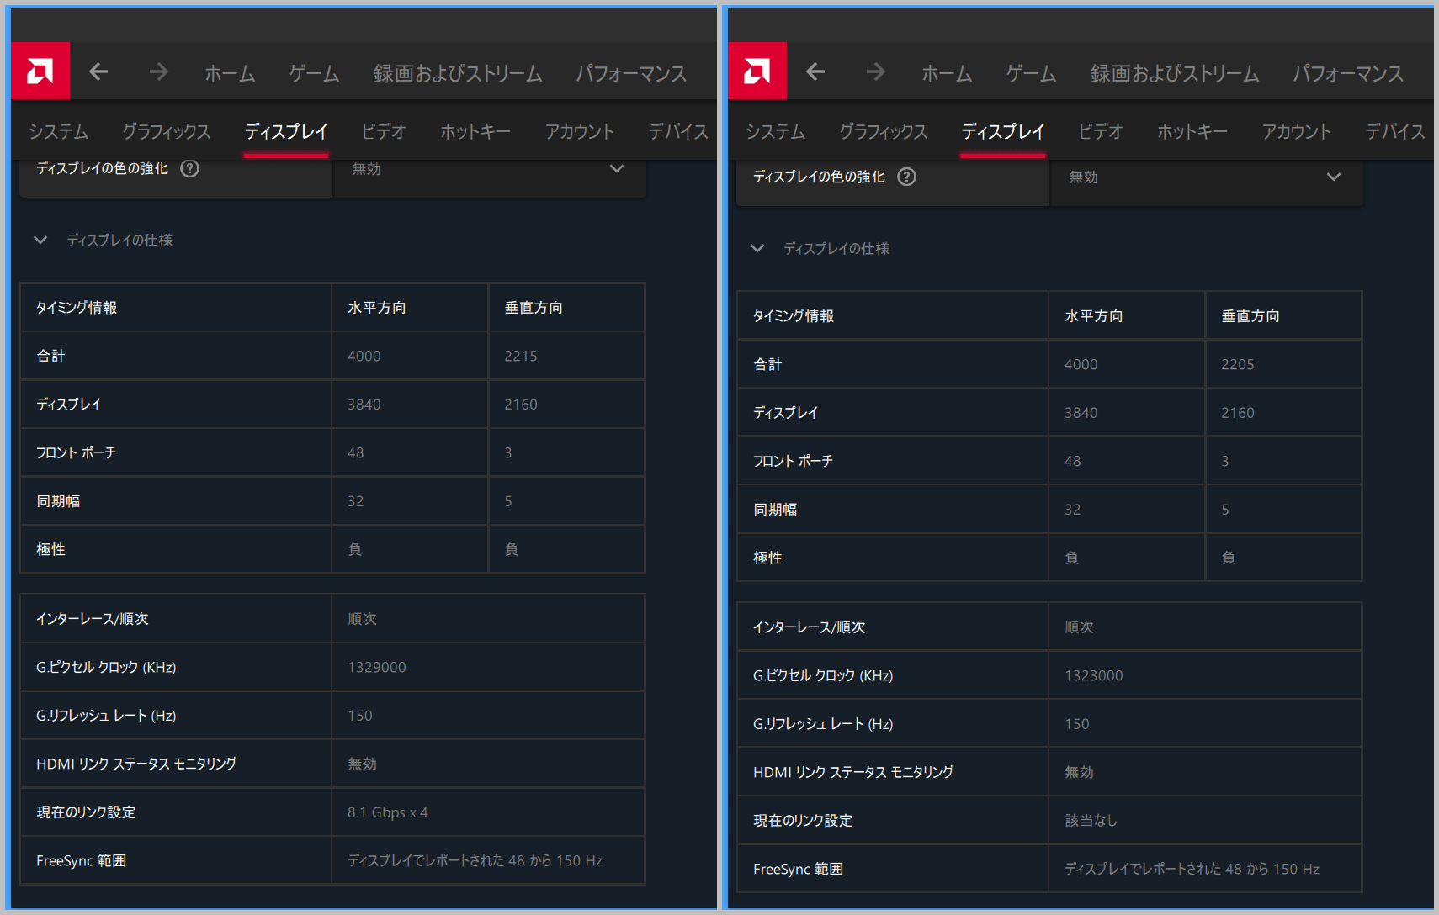Select the ディスプレイ sub-tab in the left window

click(x=286, y=131)
